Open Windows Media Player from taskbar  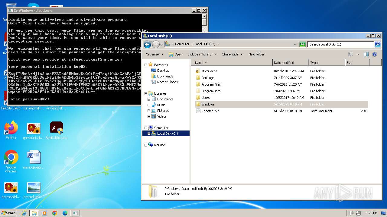point(44,213)
